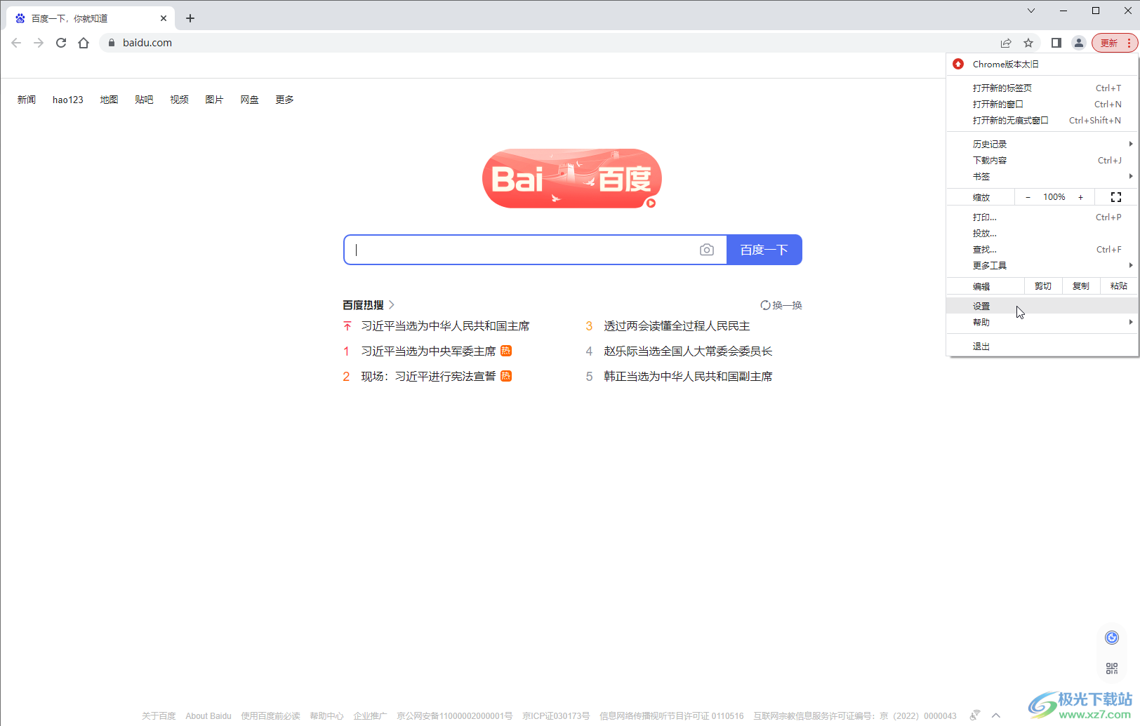Viewport: 1140px width, 726px height.
Task: Click the 帮助中心 footer link
Action: click(x=326, y=716)
